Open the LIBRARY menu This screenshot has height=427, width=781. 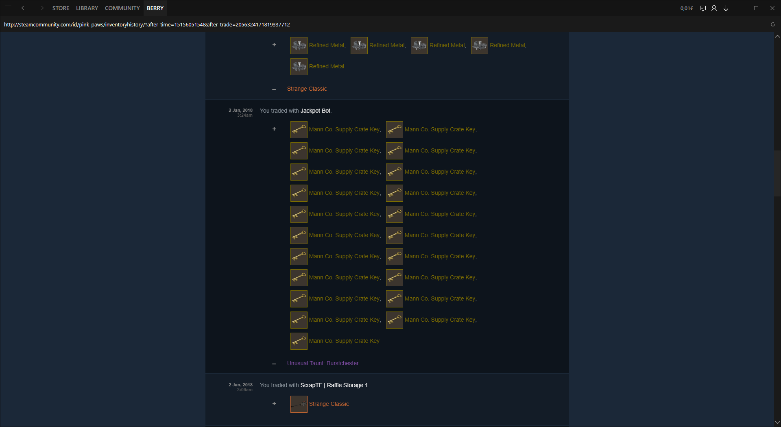[x=87, y=8]
